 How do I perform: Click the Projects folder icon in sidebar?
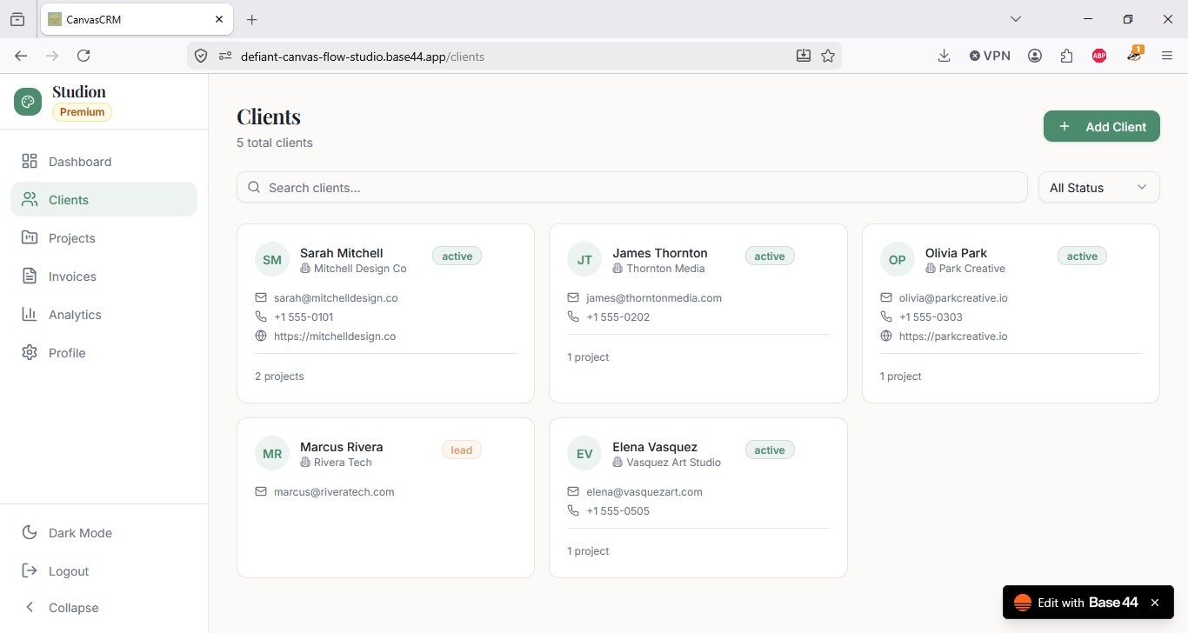[30, 237]
